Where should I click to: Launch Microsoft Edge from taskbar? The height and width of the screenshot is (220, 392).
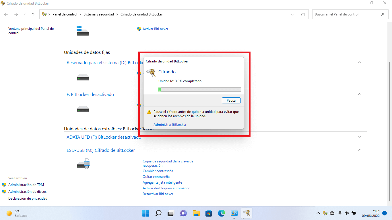pos(221,213)
